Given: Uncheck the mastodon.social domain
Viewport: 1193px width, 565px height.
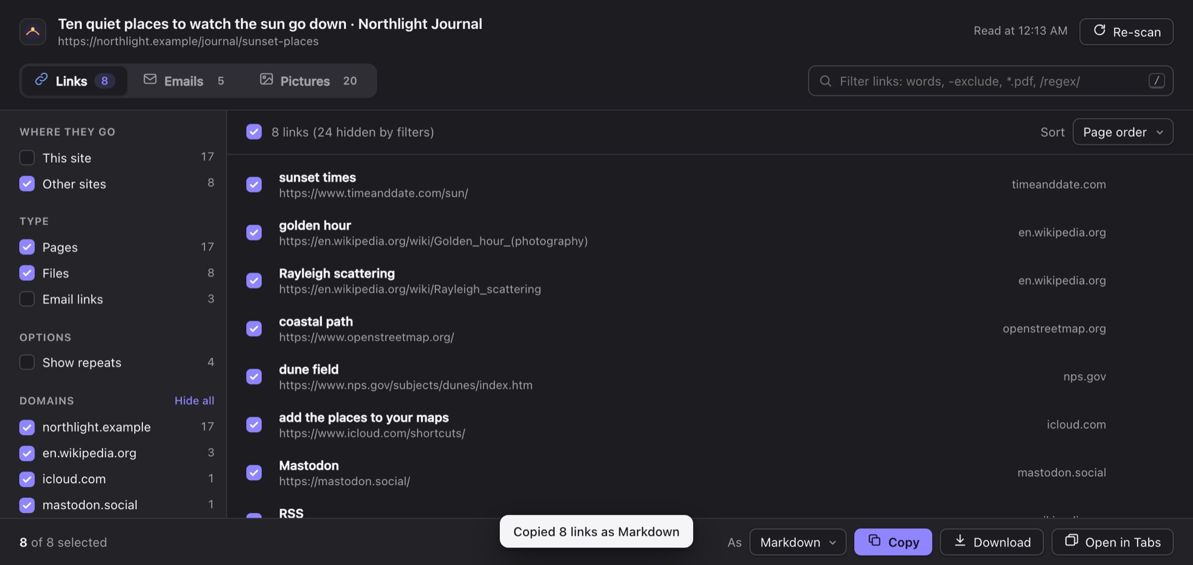Looking at the screenshot, I should click(27, 505).
